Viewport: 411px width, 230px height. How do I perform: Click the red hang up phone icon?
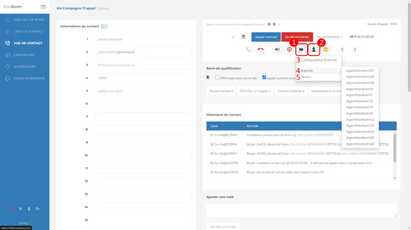pyautogui.click(x=261, y=50)
